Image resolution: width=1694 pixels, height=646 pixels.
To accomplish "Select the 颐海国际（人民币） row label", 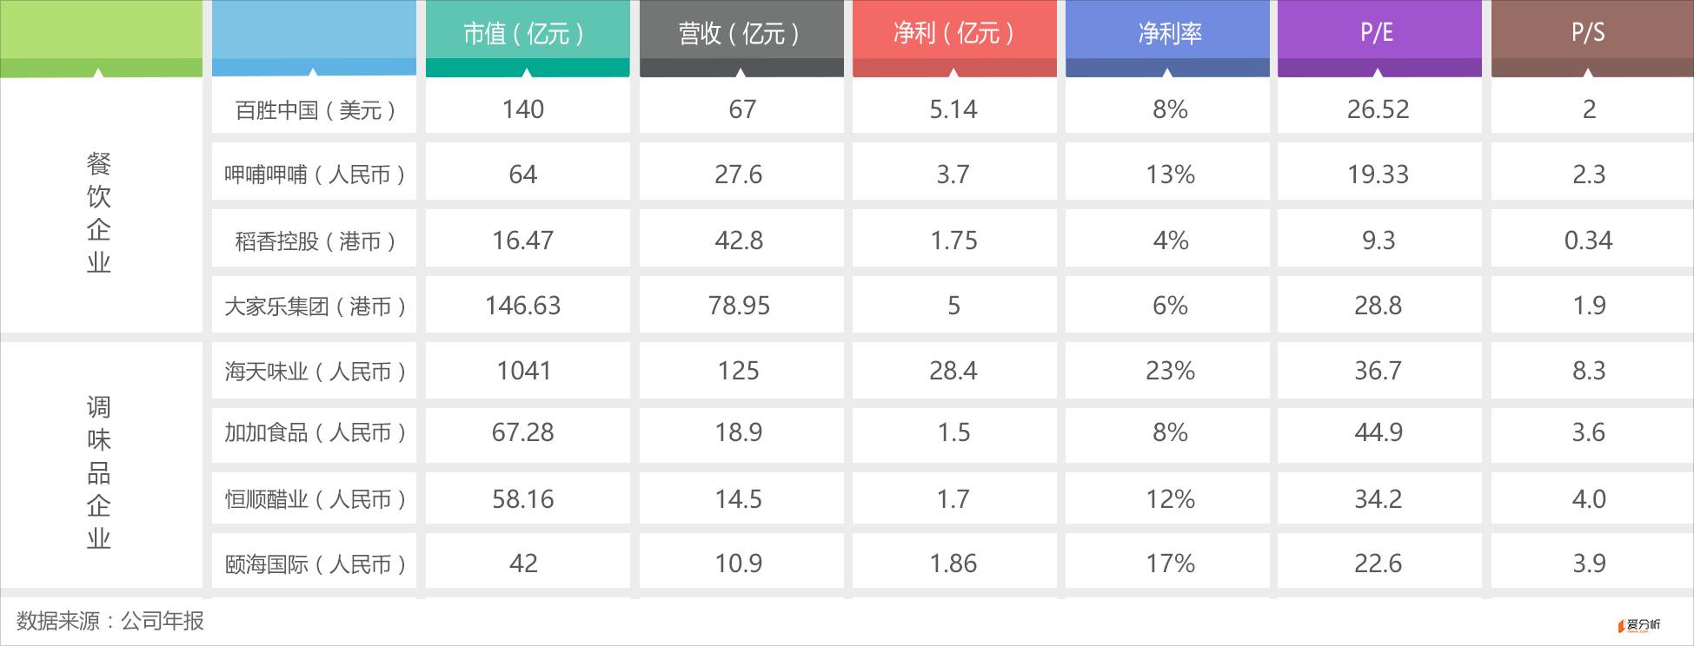I will [x=314, y=564].
